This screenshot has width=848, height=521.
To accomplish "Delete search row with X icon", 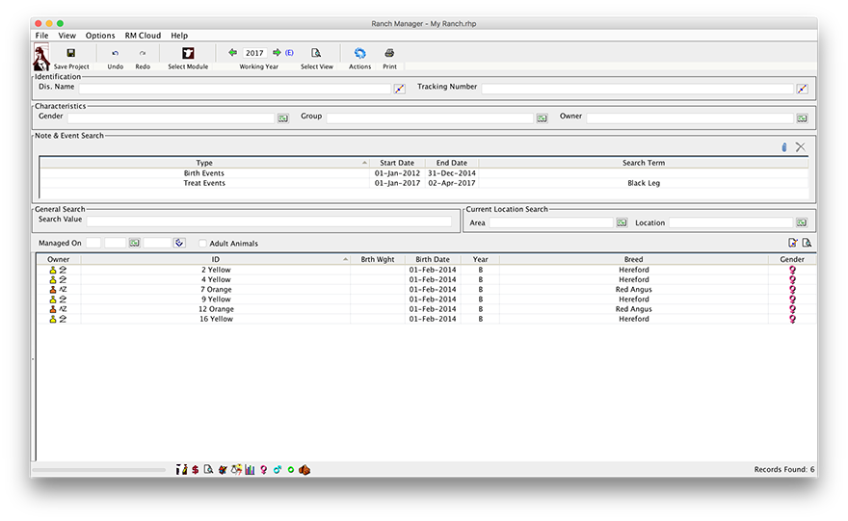I will point(800,147).
